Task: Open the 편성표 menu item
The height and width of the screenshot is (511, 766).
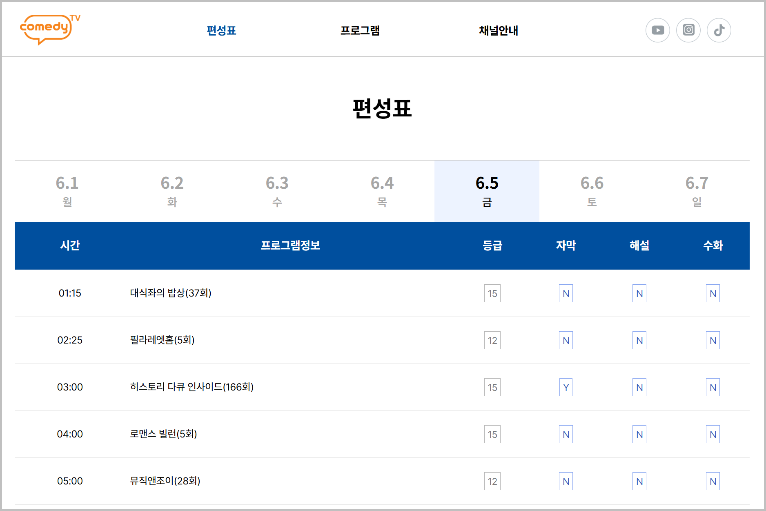Action: point(221,31)
